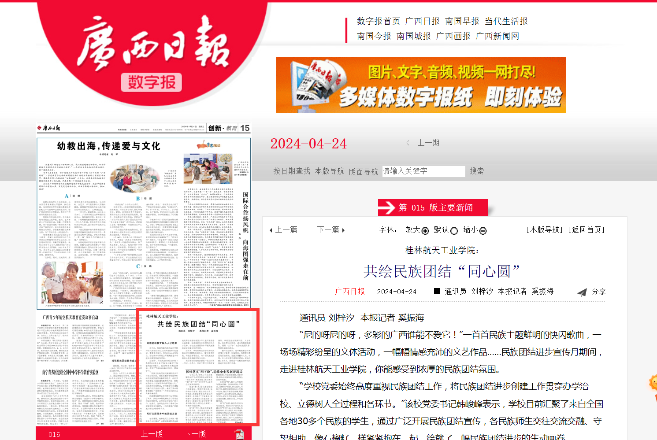Click the left chevron beside 上一期

[408, 143]
